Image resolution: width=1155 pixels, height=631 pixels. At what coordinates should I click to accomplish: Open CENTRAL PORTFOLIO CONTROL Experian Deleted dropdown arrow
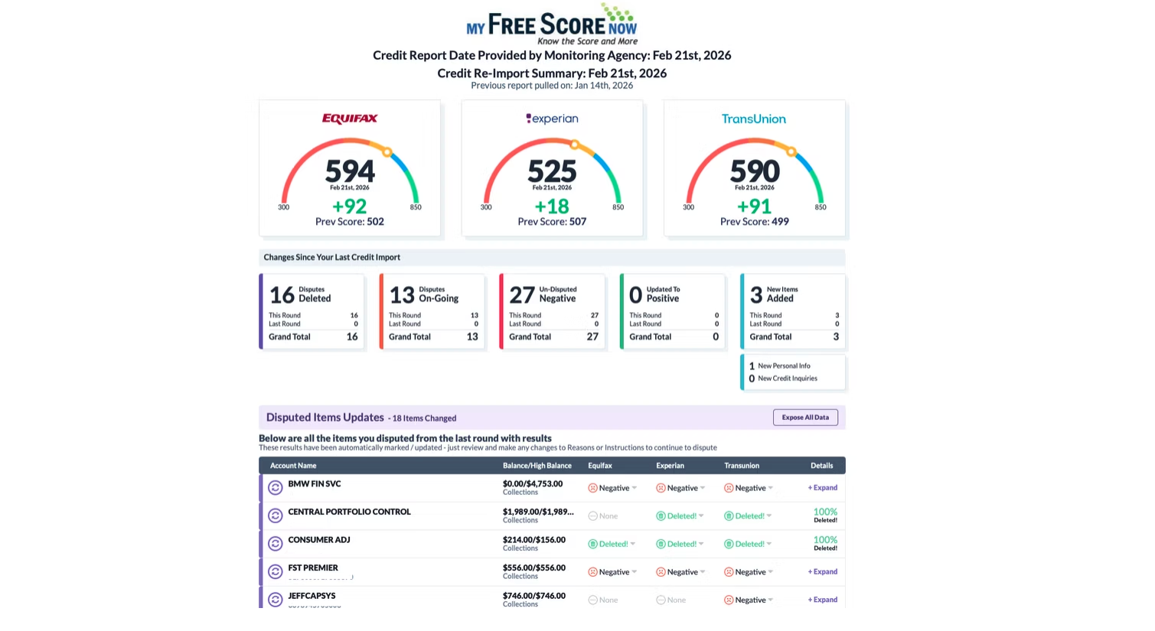(x=701, y=516)
